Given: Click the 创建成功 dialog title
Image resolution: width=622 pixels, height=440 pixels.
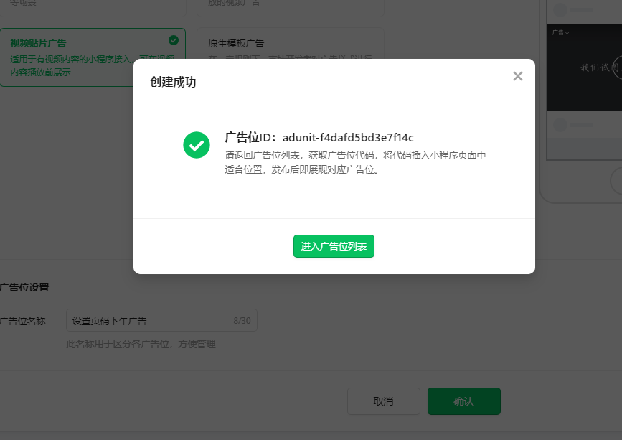Looking at the screenshot, I should coord(173,82).
